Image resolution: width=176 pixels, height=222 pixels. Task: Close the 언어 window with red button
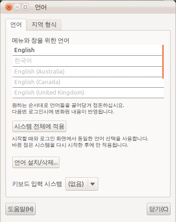pos(9,7)
